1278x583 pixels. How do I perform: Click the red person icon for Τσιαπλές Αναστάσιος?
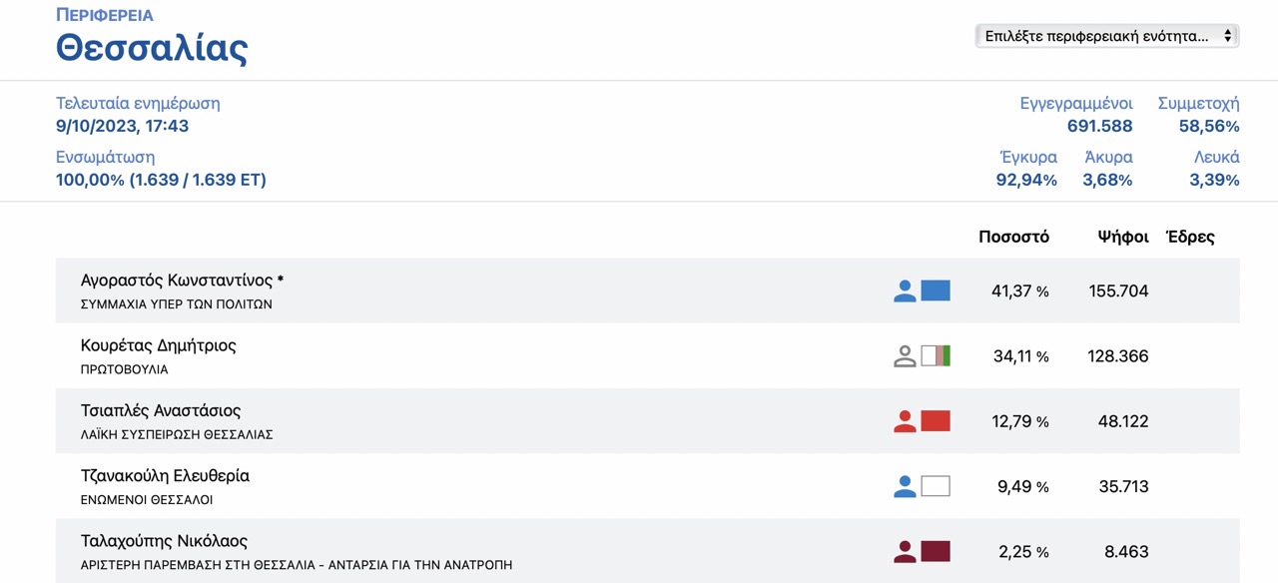click(x=905, y=421)
